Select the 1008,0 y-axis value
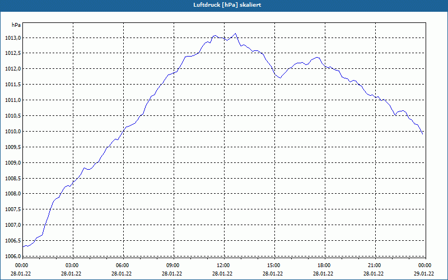This screenshot has height=280, width=448. click(x=13, y=194)
